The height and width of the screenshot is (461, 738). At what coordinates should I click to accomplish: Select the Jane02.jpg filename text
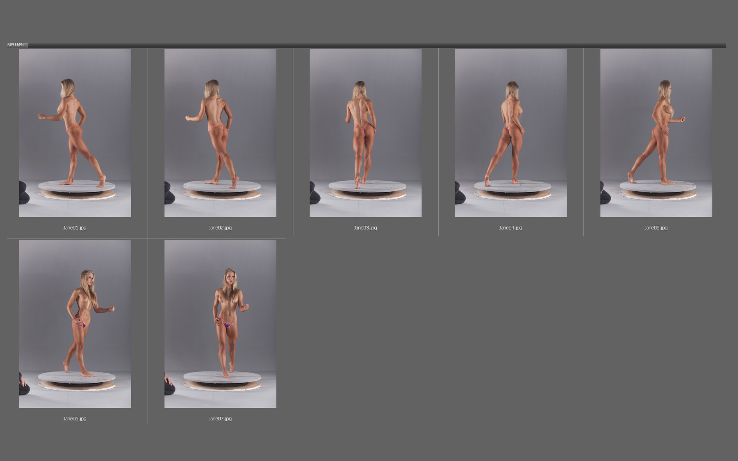[x=220, y=228]
